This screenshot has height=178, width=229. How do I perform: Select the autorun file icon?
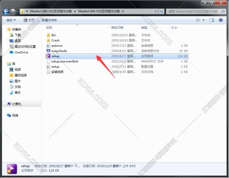coord(48,46)
